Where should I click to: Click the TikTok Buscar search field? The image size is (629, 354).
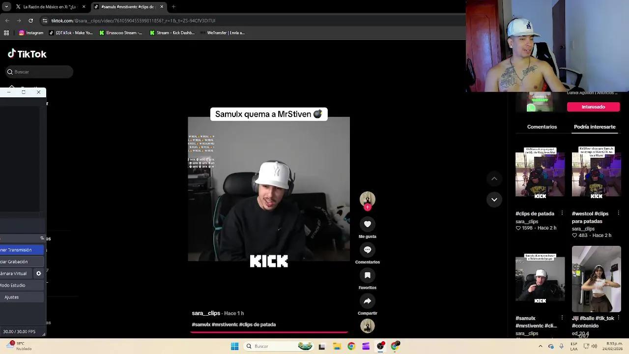coord(40,72)
